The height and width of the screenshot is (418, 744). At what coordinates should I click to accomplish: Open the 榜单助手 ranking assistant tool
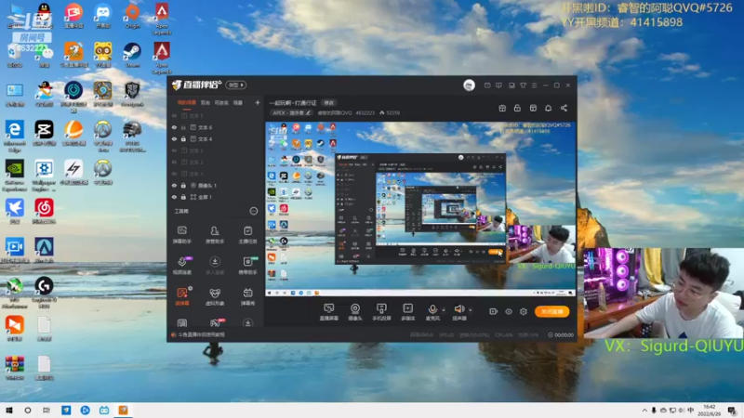247,266
